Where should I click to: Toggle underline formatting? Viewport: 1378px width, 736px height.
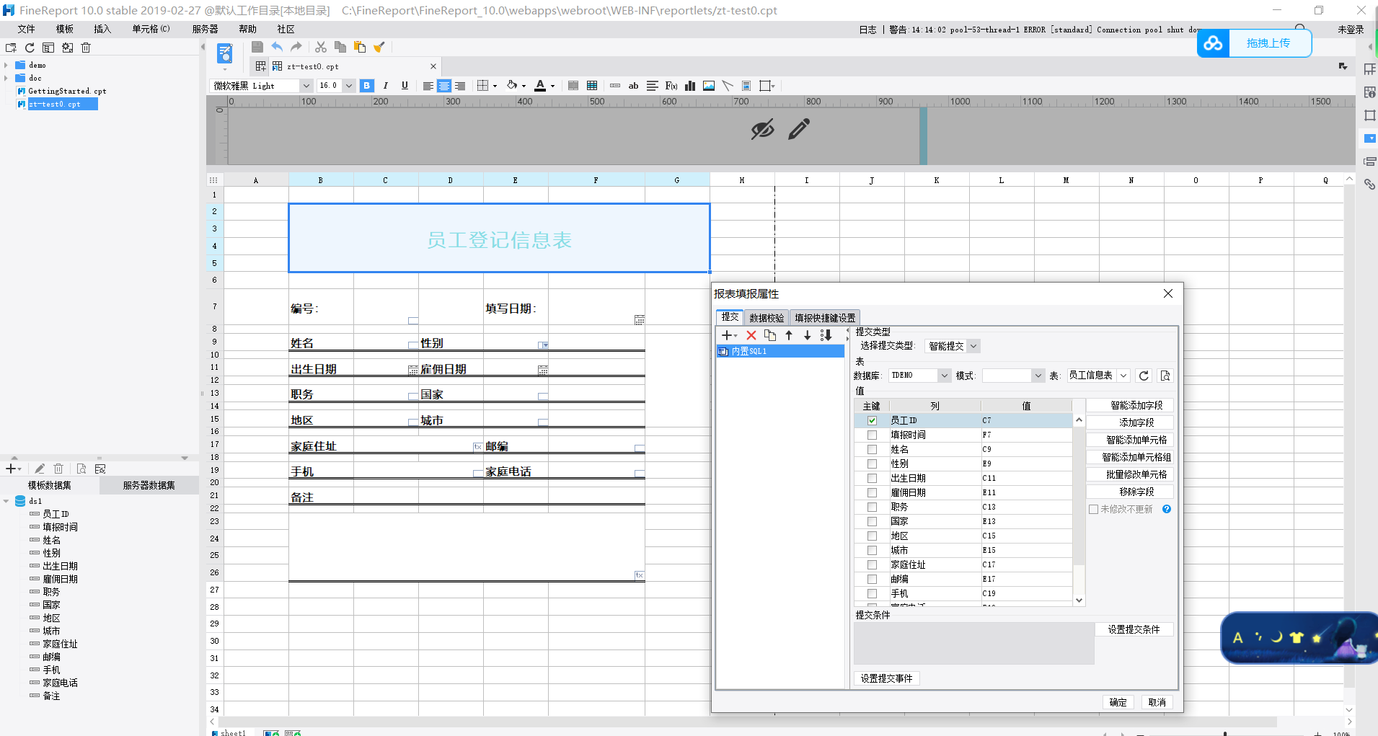[x=405, y=86]
